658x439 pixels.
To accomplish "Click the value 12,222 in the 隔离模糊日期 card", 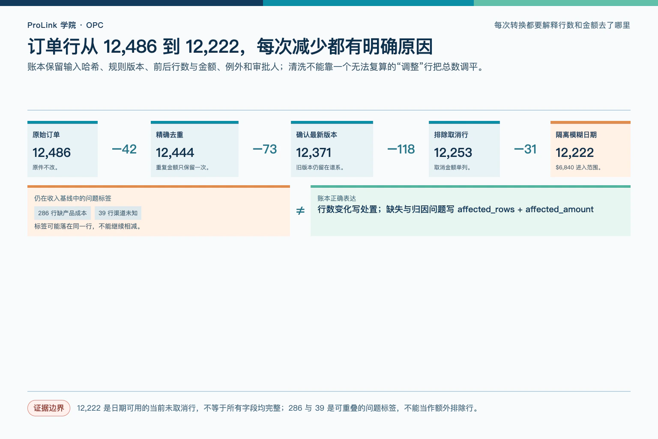I will 575,153.
